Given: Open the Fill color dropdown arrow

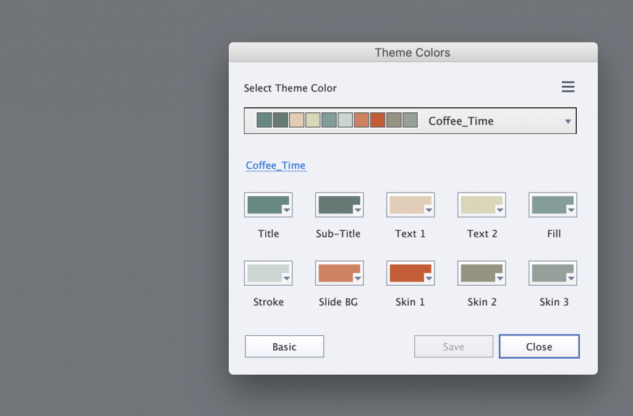Looking at the screenshot, I should tap(571, 210).
